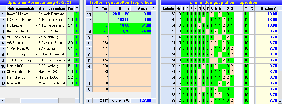282x104 pixels.
Task: Click score 2:2 for Karlsruher SC match
Action: click(70, 77)
